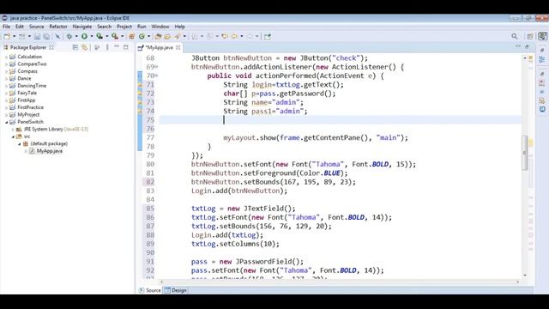Click the line 70 fold toggle
The image size is (549, 309).
(x=156, y=76)
